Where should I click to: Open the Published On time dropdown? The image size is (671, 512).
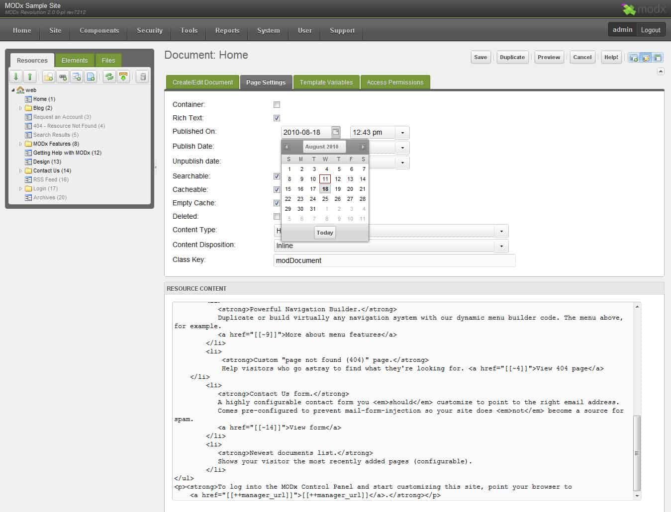402,133
